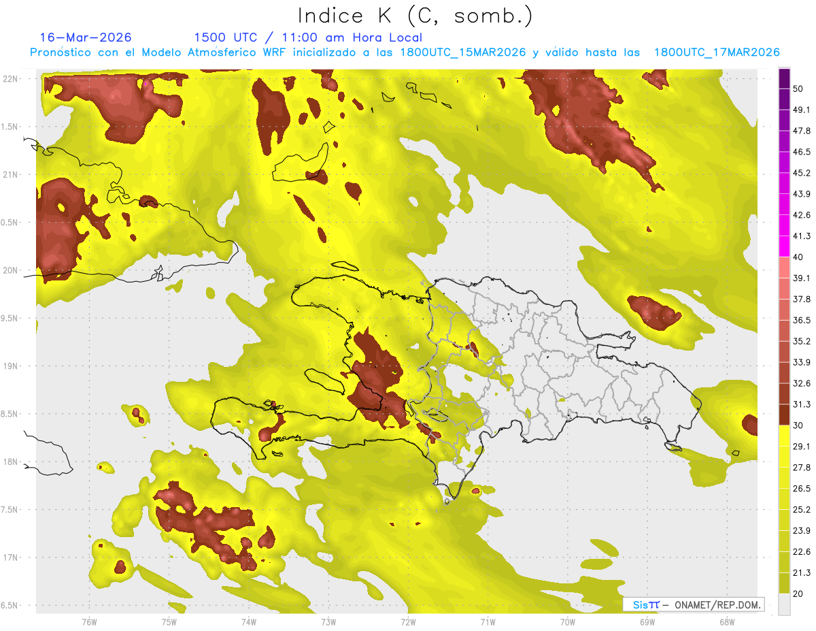Click the "29.1" colorbar value label
816x631 pixels.
point(802,447)
